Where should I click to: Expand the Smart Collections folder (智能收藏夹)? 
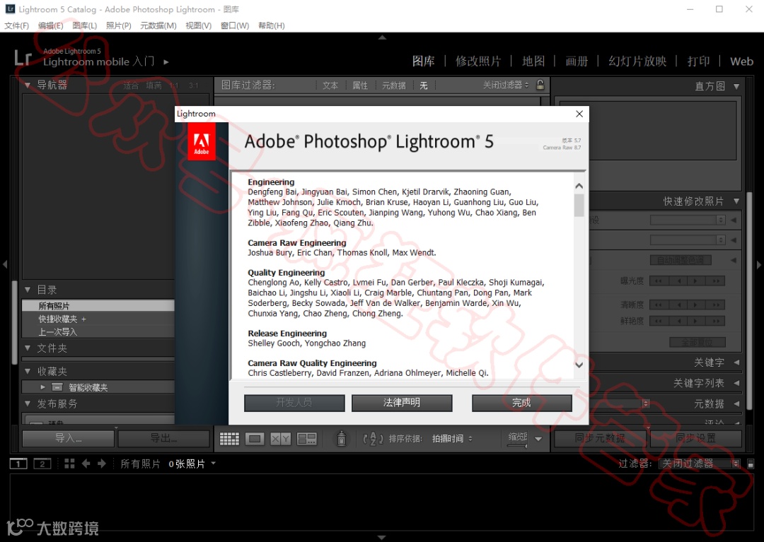[43, 387]
